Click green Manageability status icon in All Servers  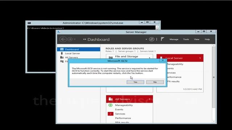[x=110, y=105]
